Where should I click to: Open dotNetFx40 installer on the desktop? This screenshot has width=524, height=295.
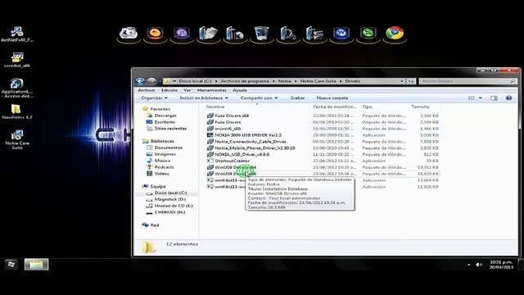16,34
